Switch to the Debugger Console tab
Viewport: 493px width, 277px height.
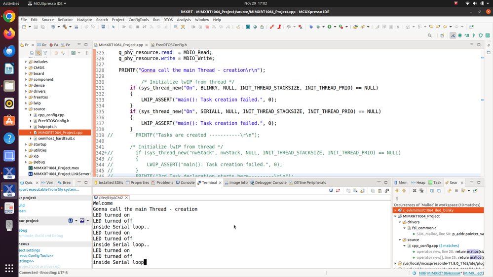click(268, 182)
